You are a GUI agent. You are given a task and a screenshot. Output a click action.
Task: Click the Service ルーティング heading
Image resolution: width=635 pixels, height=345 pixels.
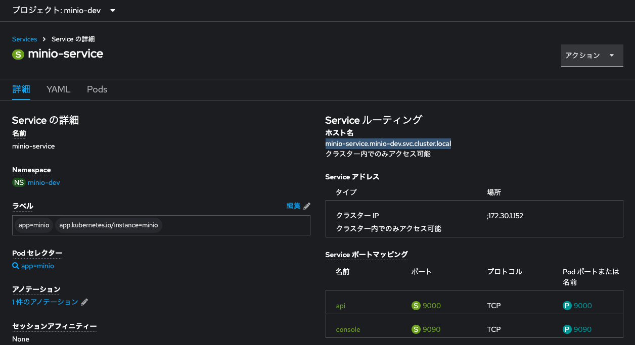pos(374,120)
